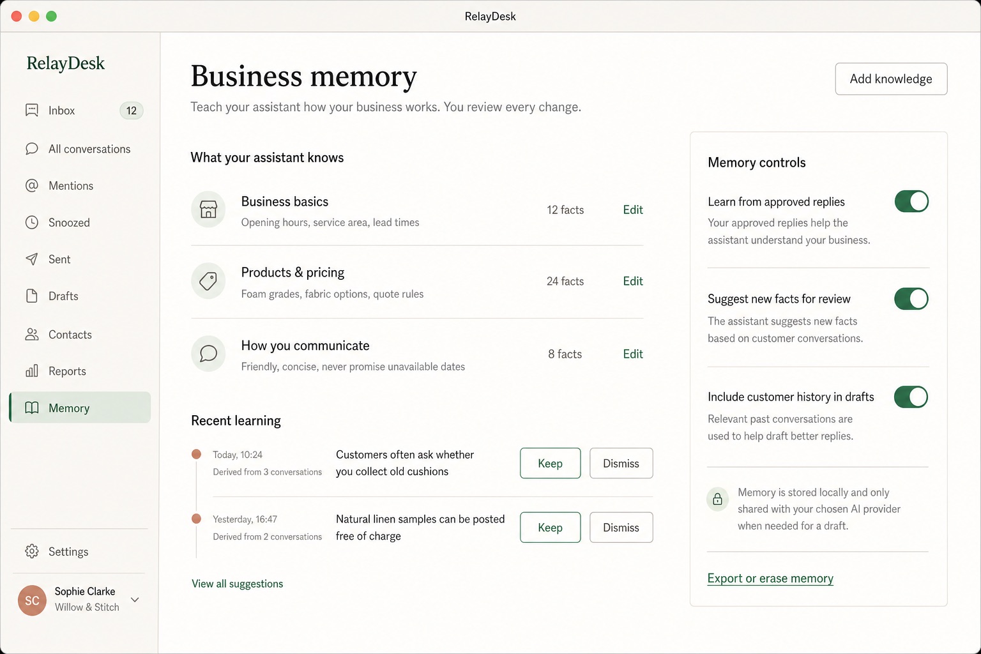Click the green macOS maximize window button
The height and width of the screenshot is (654, 981).
pyautogui.click(x=52, y=16)
